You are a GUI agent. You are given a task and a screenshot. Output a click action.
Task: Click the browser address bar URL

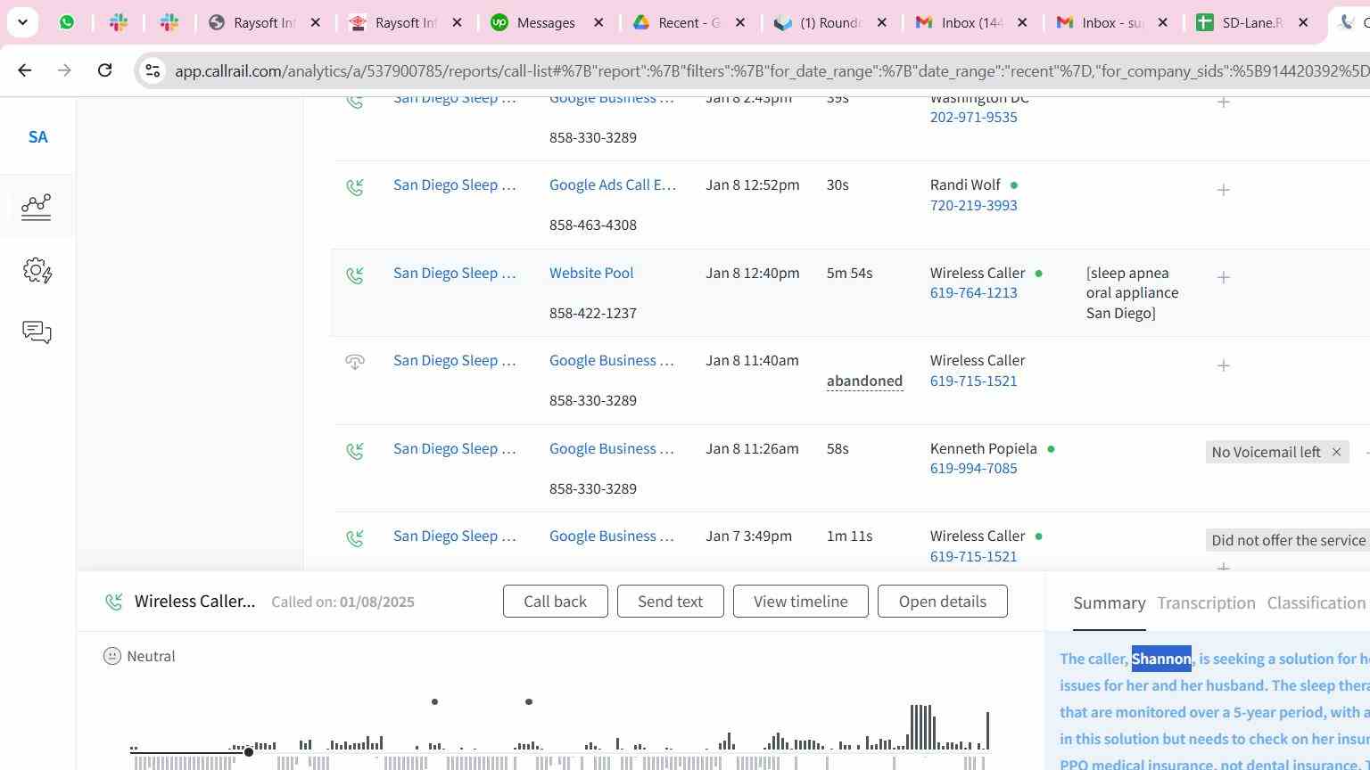[x=767, y=71]
